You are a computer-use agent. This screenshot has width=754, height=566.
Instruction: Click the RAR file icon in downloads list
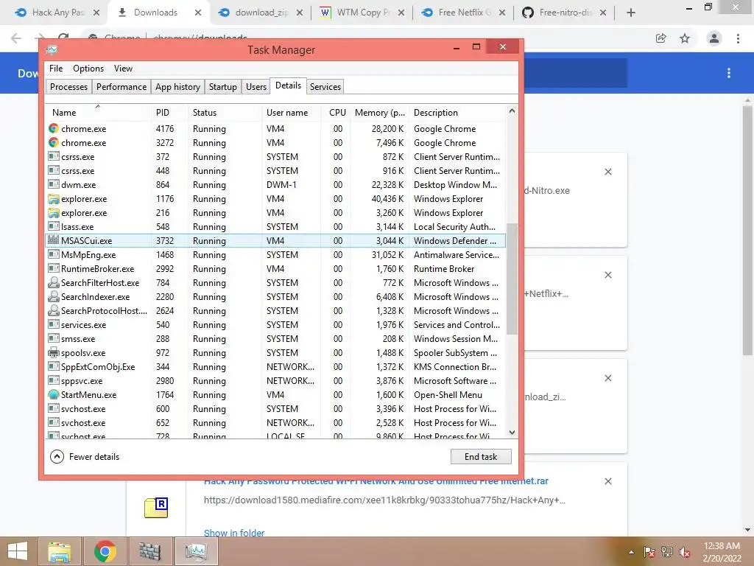(x=156, y=508)
